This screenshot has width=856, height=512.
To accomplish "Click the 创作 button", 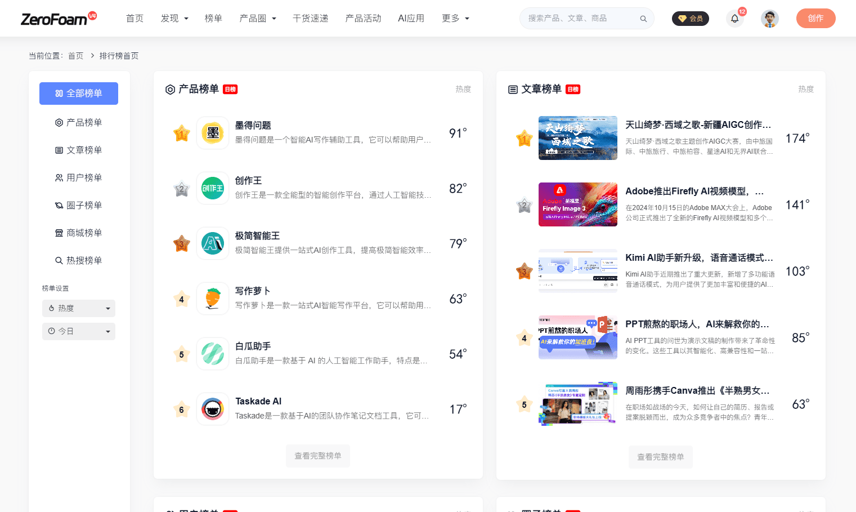I will click(x=815, y=19).
